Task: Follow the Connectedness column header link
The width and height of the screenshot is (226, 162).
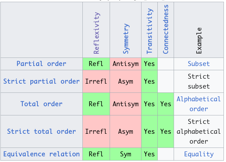Action: (166, 29)
